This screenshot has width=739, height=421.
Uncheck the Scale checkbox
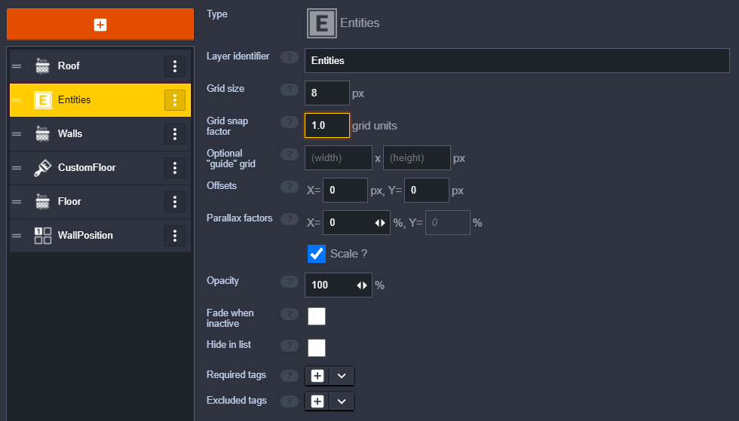click(317, 254)
